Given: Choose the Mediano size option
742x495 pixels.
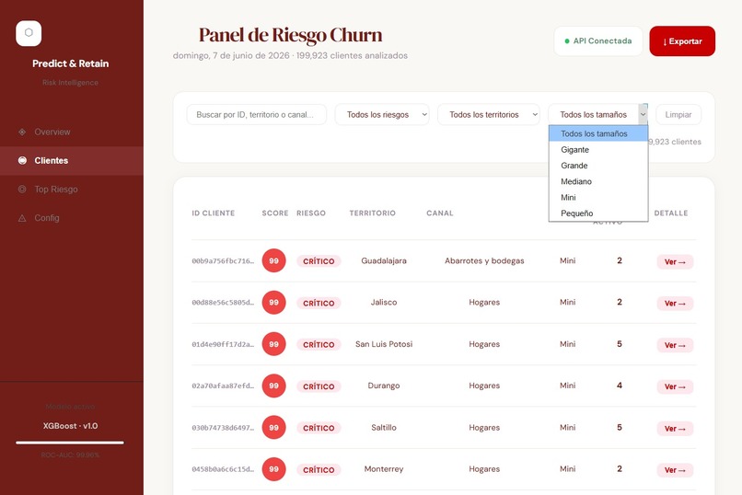Looking at the screenshot, I should (598, 181).
